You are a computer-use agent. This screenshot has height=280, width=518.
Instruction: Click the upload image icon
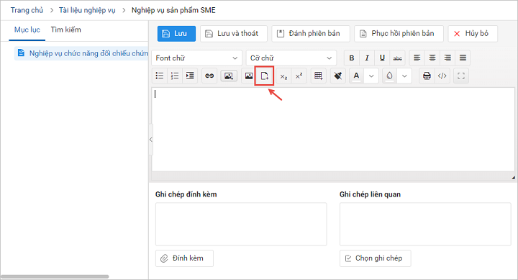tap(229, 76)
